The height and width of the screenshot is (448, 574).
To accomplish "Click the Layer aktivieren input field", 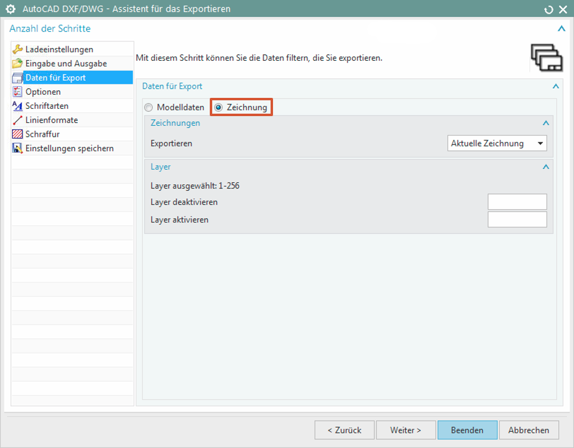I will 517,219.
